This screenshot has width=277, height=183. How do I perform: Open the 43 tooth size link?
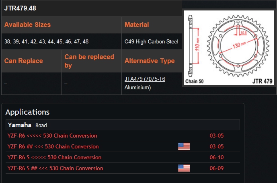tap(42, 41)
